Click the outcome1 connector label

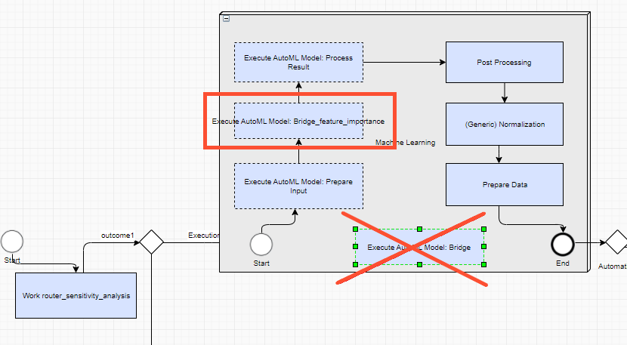(x=118, y=236)
